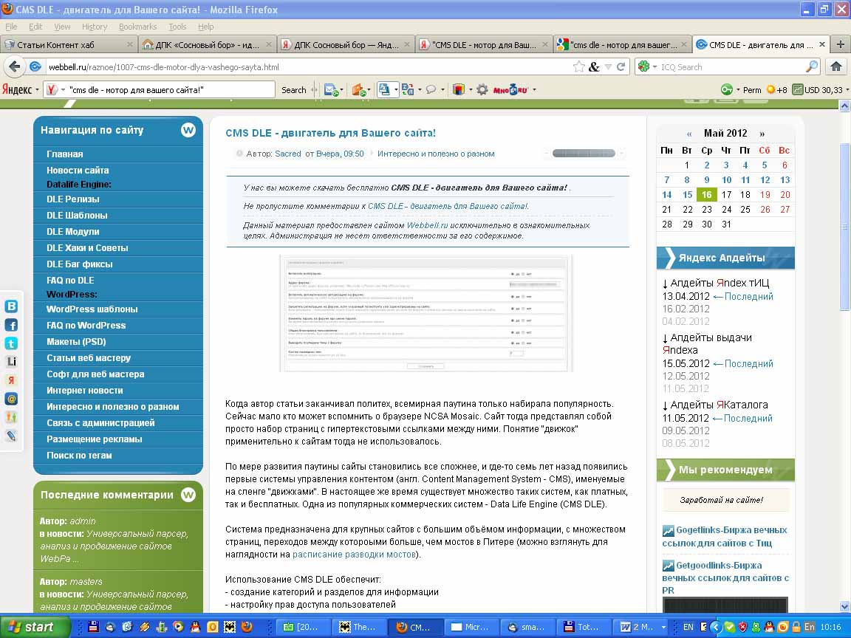Open the Bookmarks menu
Screen dimensions: 851x638
click(x=138, y=27)
